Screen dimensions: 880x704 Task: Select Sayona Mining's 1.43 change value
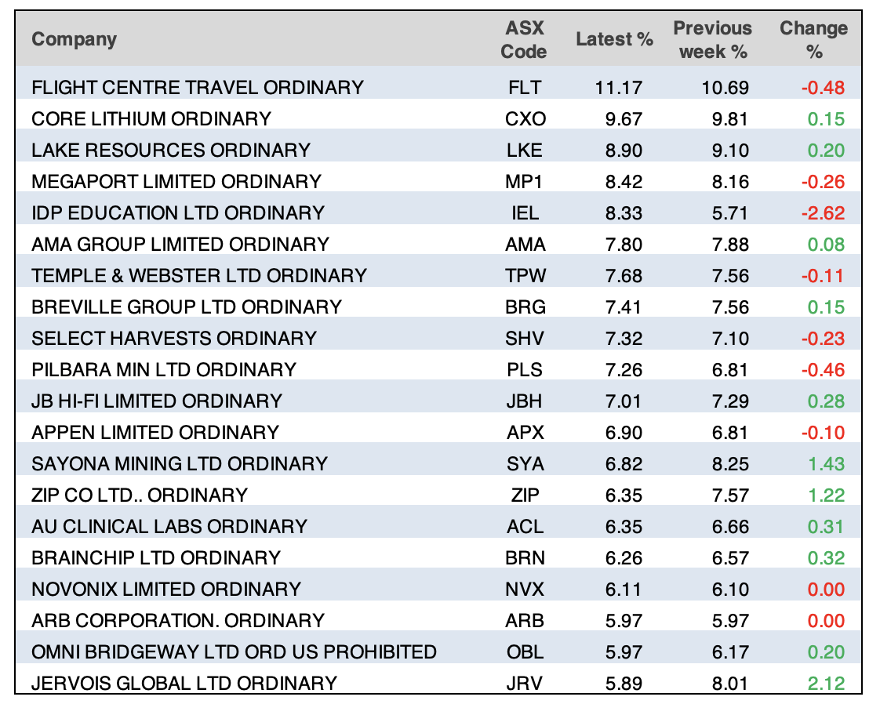827,464
